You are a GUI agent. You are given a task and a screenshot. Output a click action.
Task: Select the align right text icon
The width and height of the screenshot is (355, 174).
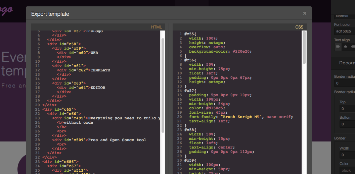[x=353, y=47]
